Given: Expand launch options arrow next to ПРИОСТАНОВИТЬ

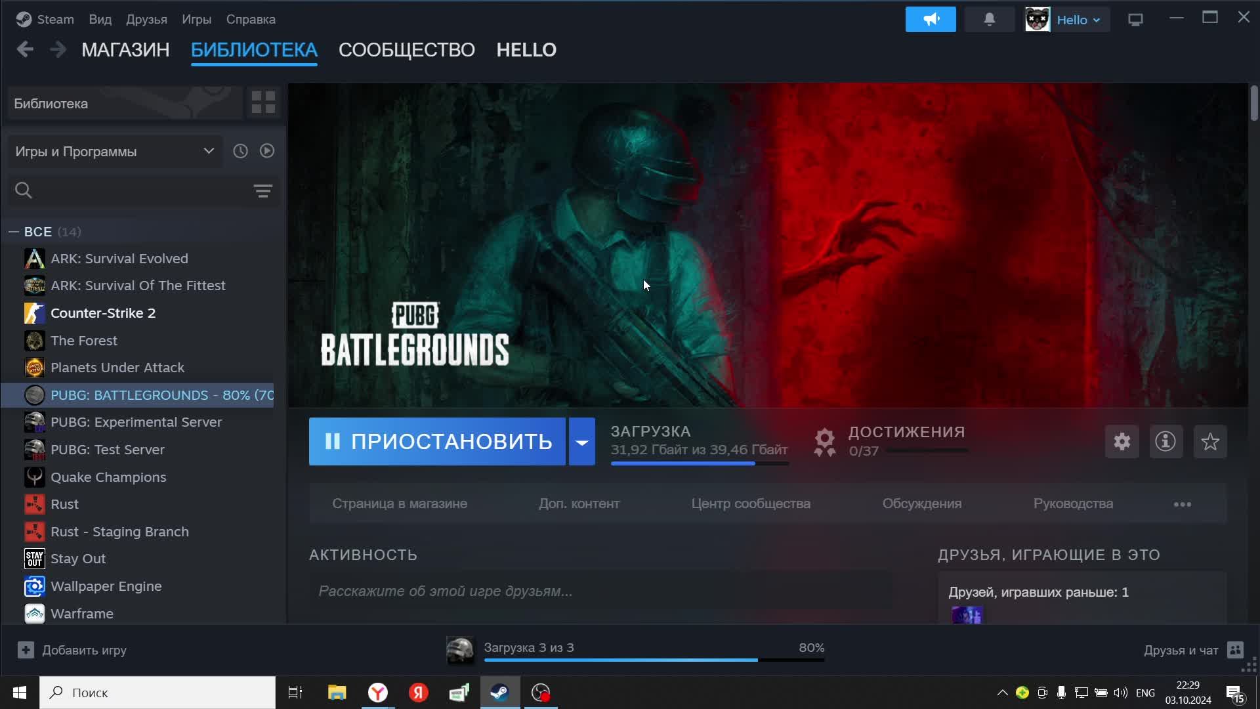Looking at the screenshot, I should pyautogui.click(x=581, y=441).
